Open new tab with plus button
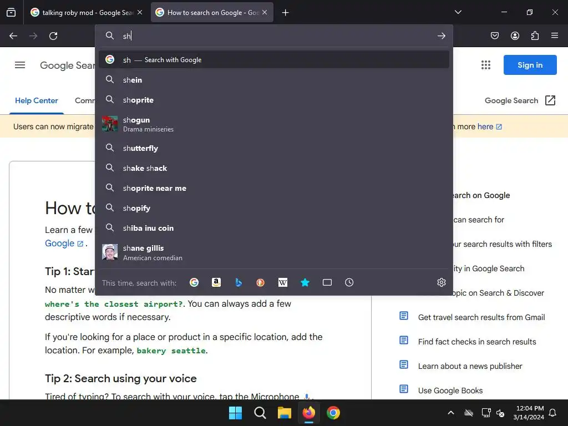This screenshot has height=426, width=568. (x=286, y=13)
